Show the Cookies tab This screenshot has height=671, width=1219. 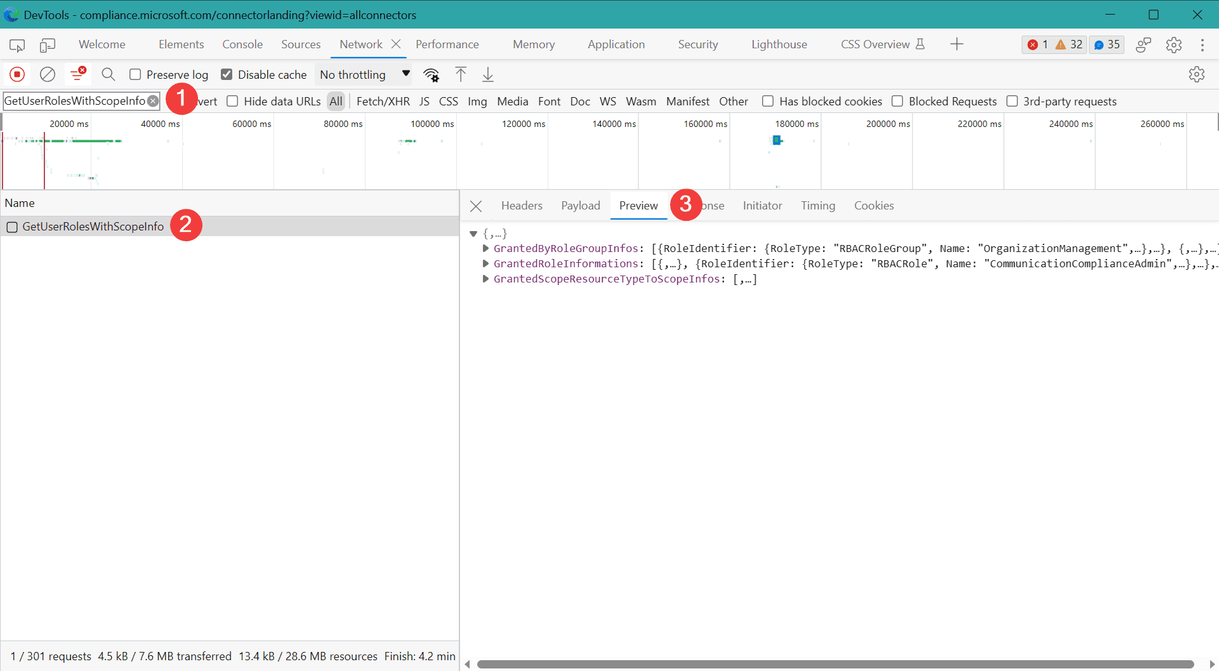click(874, 206)
